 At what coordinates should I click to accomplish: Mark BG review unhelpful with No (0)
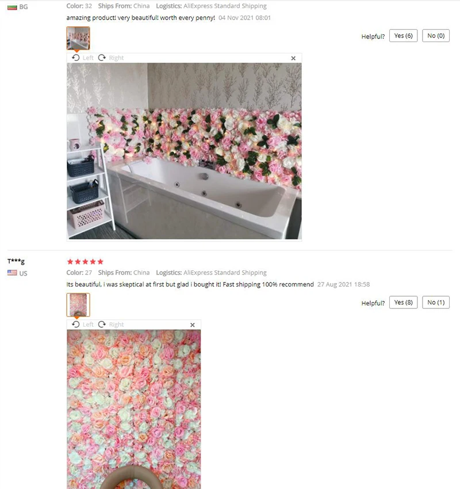tap(436, 36)
